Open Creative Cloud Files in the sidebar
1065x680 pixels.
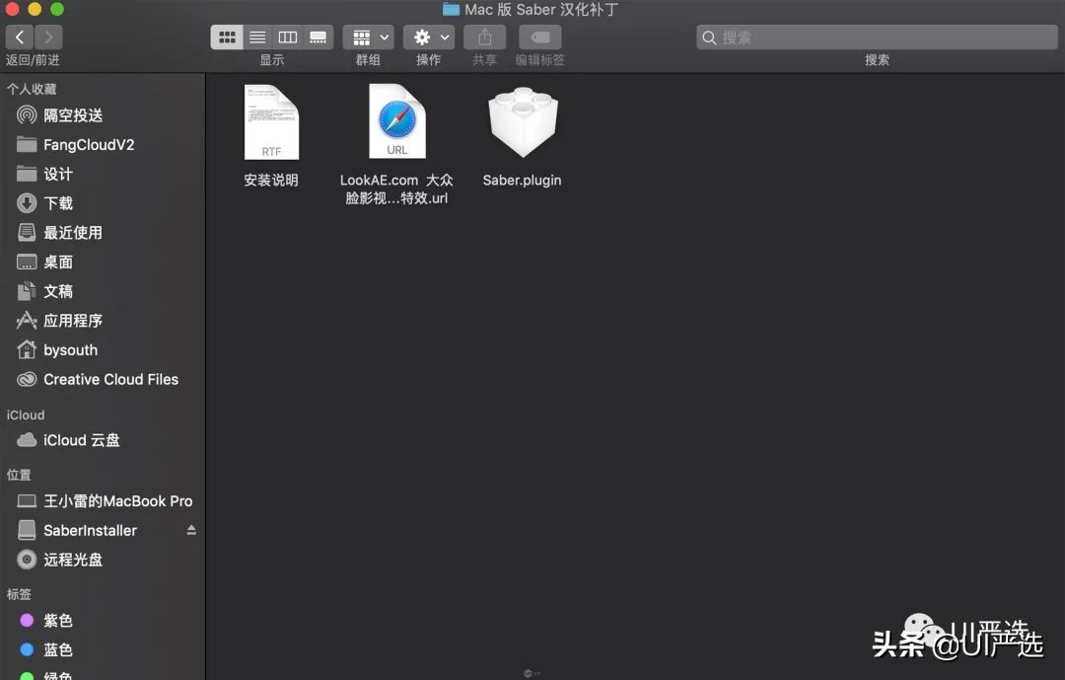(x=110, y=379)
